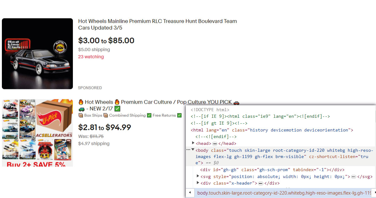
Task: Click the ellipsis inside the svg element
Action: pos(353,176)
